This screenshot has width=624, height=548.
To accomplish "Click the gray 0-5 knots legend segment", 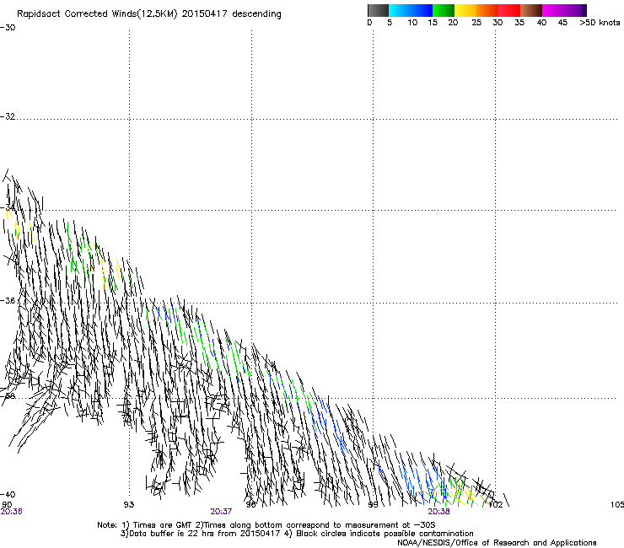I will point(378,10).
